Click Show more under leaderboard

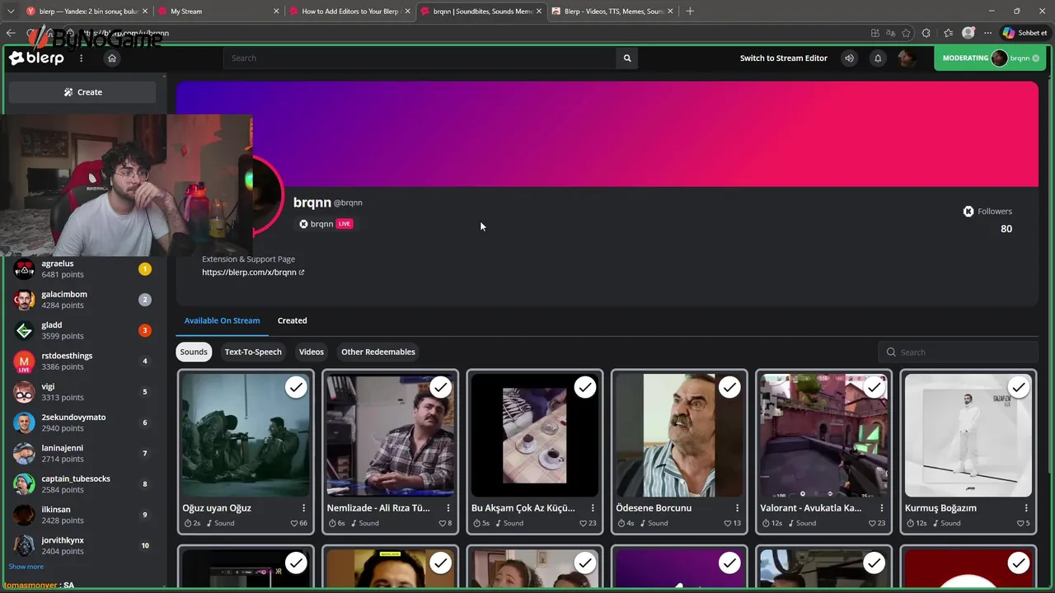(x=26, y=567)
